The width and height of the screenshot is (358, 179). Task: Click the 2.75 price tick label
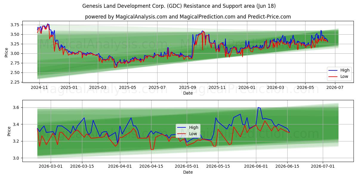[15, 63]
